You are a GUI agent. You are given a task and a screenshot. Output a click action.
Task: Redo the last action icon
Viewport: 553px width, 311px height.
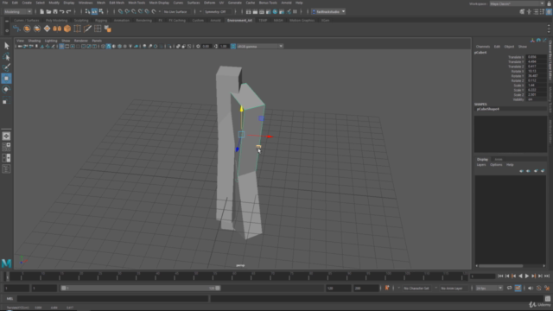tap(68, 11)
